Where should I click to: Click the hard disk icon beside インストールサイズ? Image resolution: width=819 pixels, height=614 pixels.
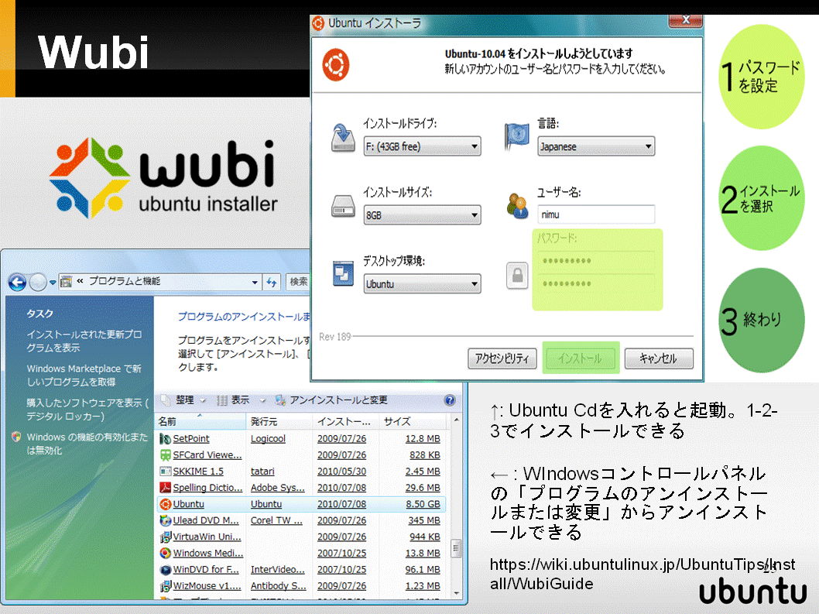(x=343, y=206)
